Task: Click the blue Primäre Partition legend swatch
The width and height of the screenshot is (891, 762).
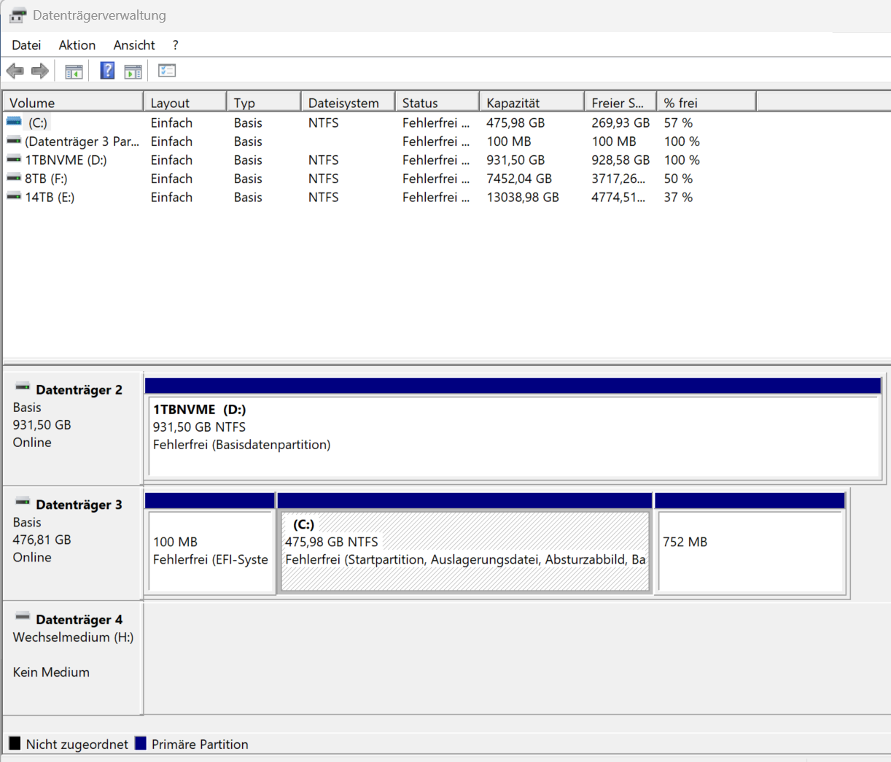Action: point(141,744)
